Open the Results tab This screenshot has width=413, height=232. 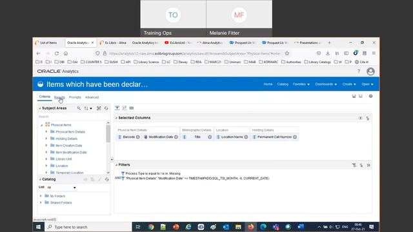59,97
